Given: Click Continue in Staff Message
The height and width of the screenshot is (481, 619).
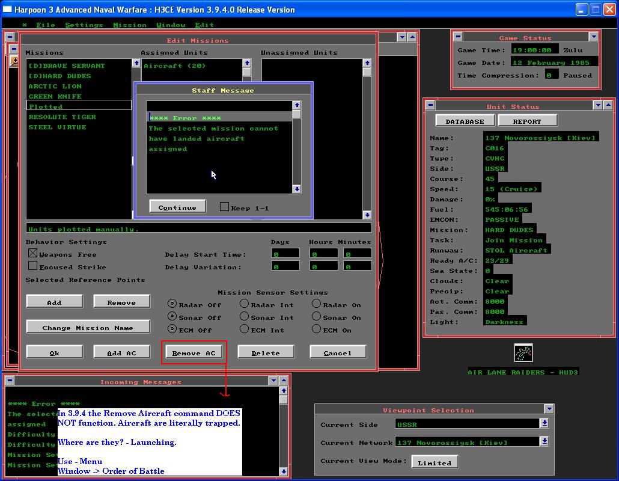Looking at the screenshot, I should coord(178,207).
